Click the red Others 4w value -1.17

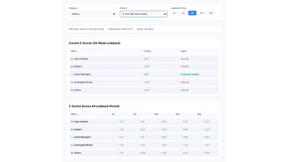[x=121, y=153]
